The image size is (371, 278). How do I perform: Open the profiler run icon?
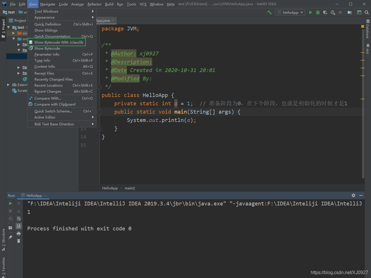[333, 12]
